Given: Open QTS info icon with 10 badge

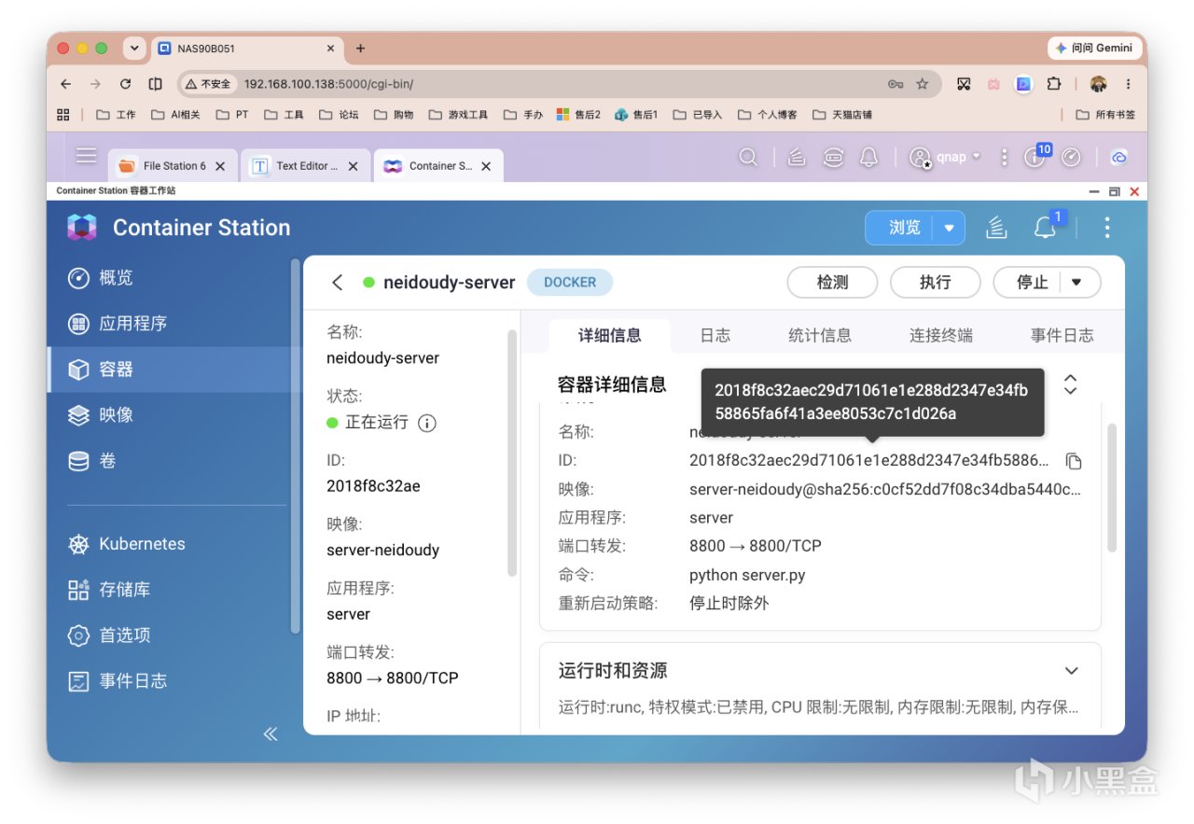Looking at the screenshot, I should [x=1035, y=156].
